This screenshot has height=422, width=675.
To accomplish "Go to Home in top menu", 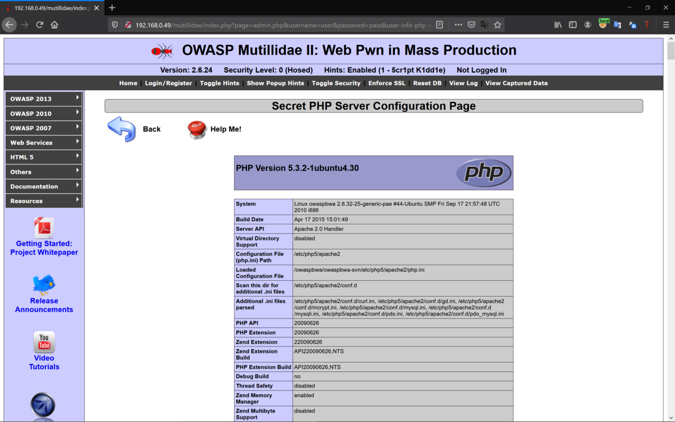I will click(128, 83).
